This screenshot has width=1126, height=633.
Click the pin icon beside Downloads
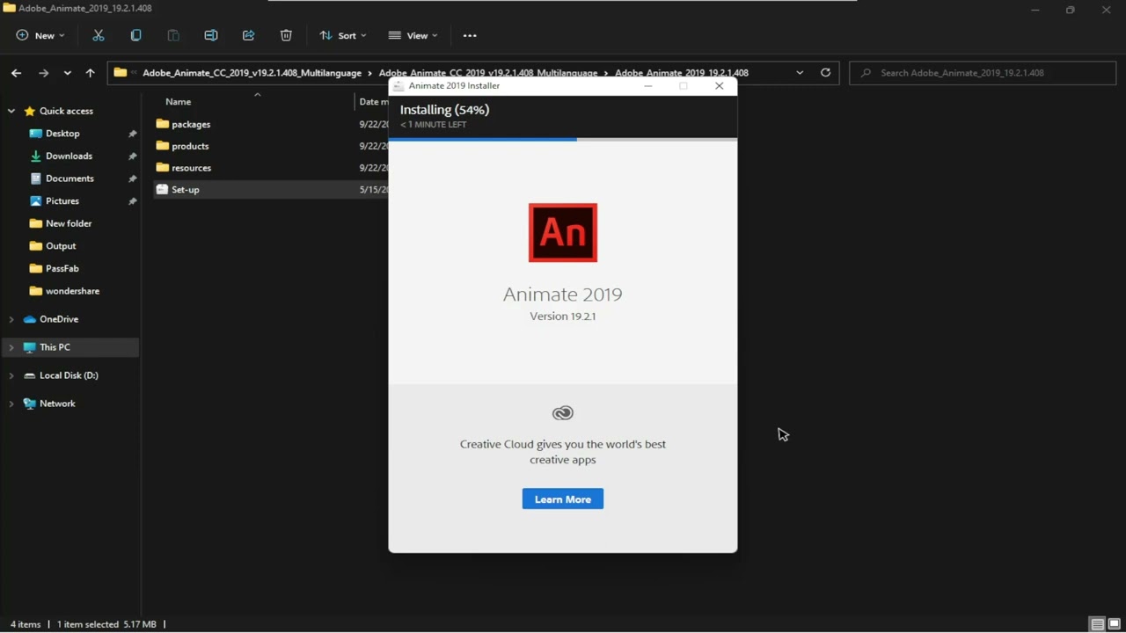[x=132, y=156]
